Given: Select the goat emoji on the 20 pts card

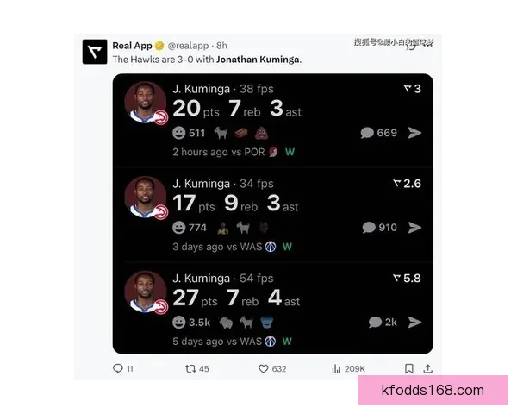Looking at the screenshot, I should coord(221,133).
